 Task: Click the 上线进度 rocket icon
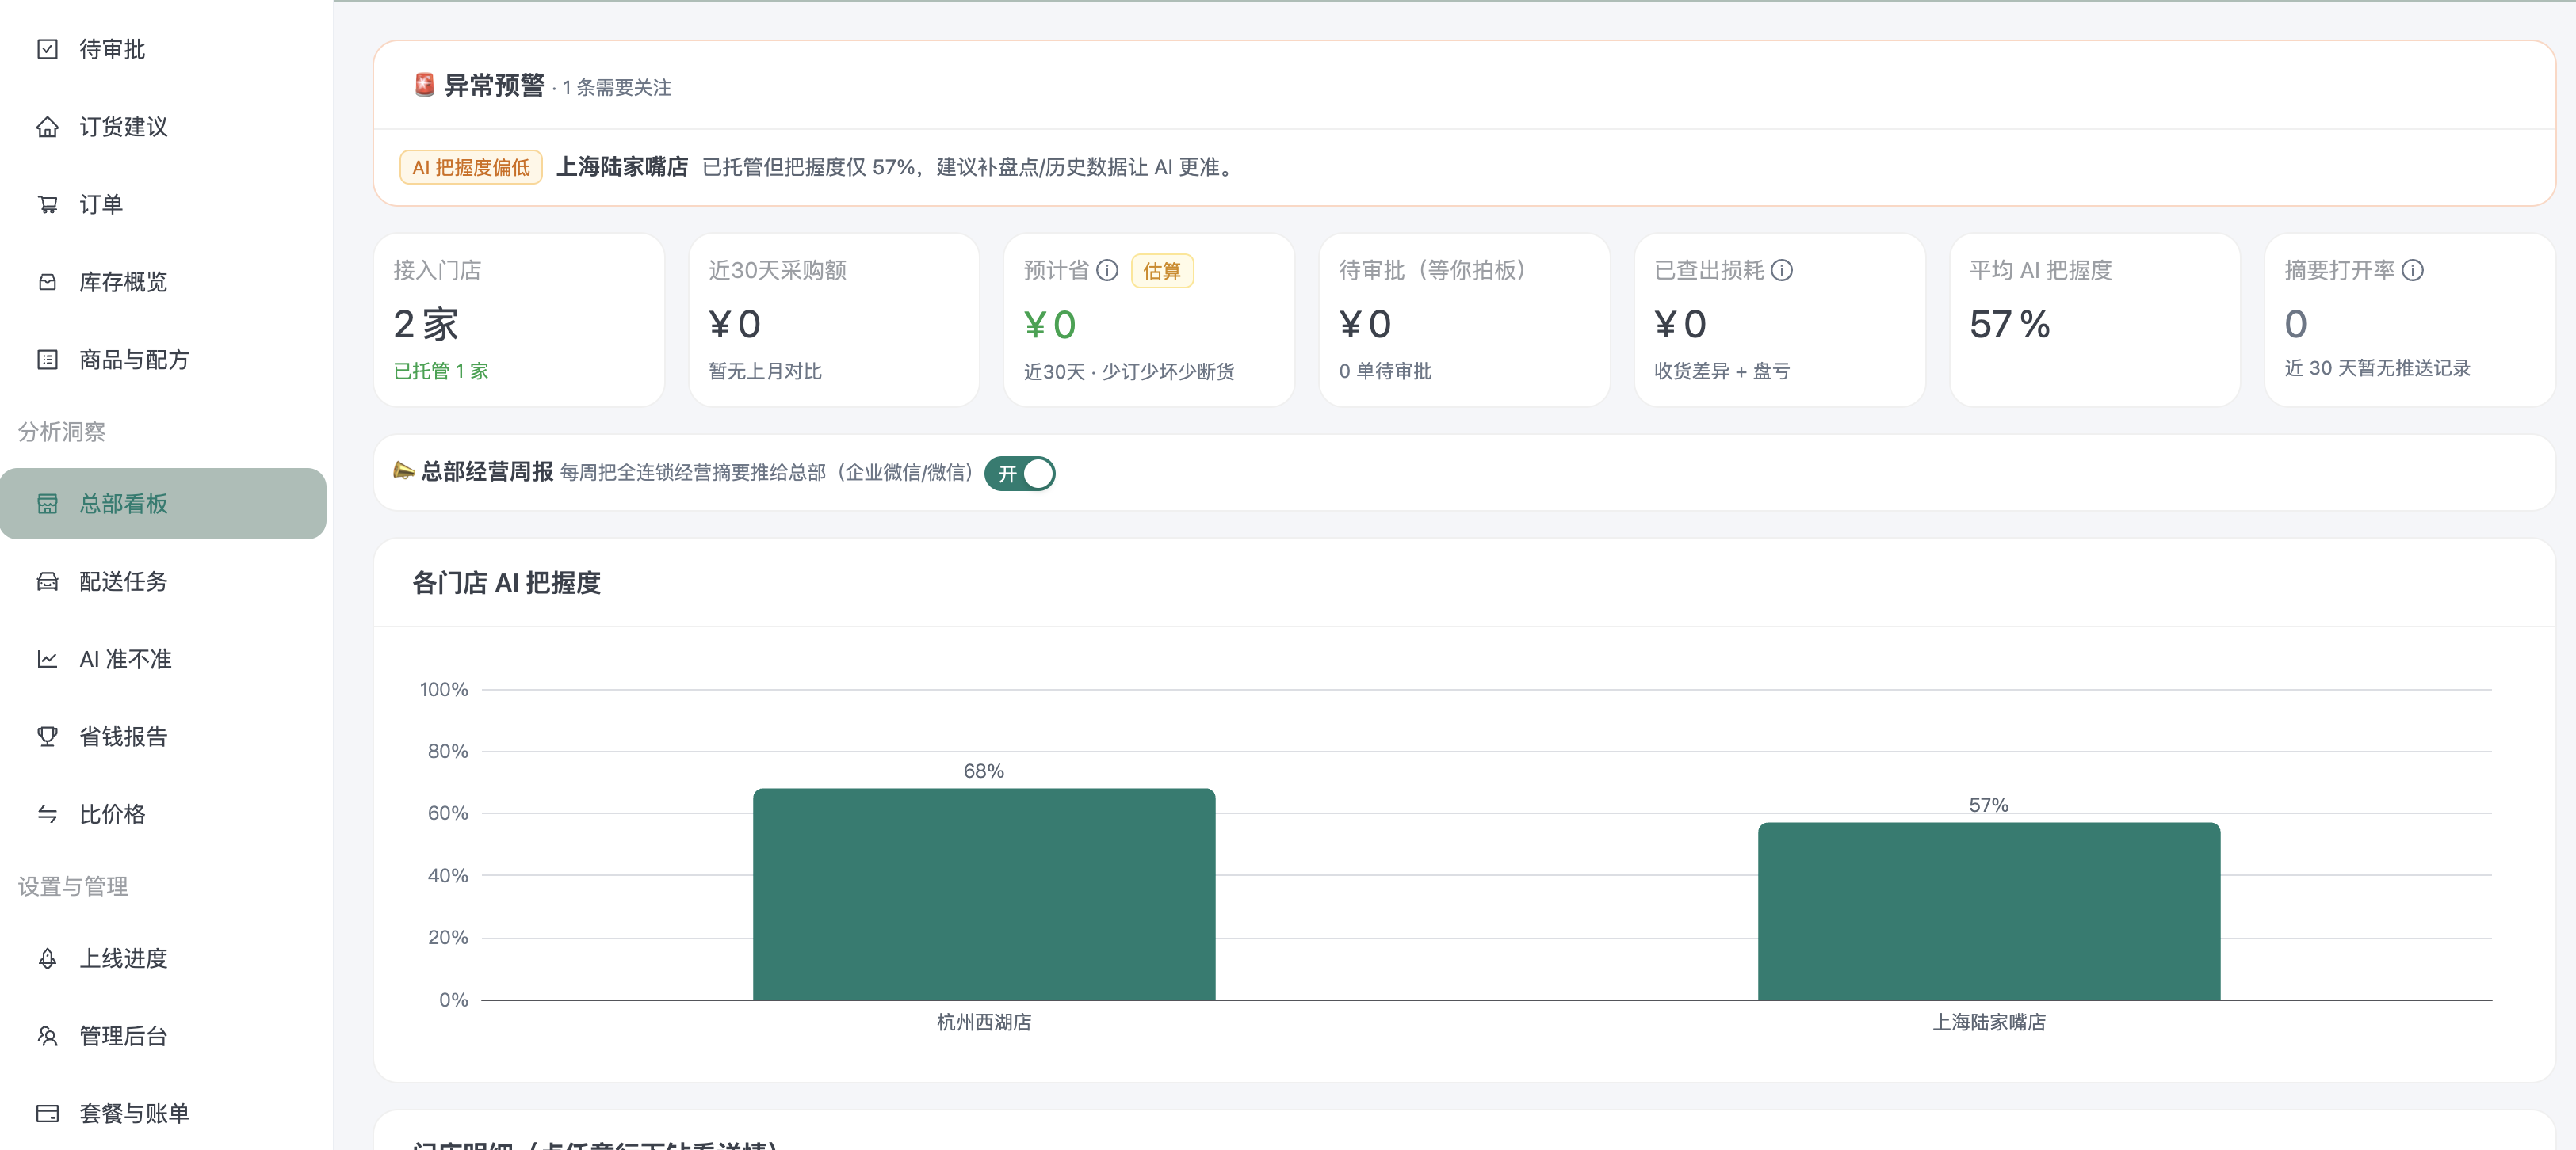[47, 958]
